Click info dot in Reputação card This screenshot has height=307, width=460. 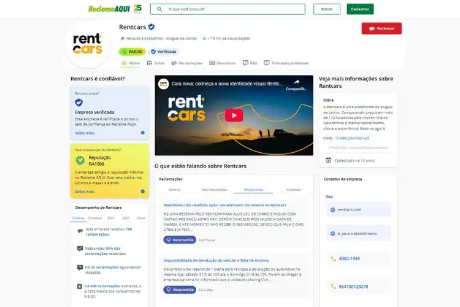click(x=142, y=191)
